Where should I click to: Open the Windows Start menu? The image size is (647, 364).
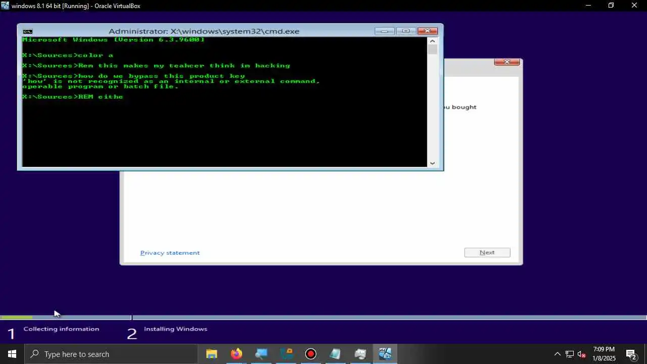coord(12,354)
